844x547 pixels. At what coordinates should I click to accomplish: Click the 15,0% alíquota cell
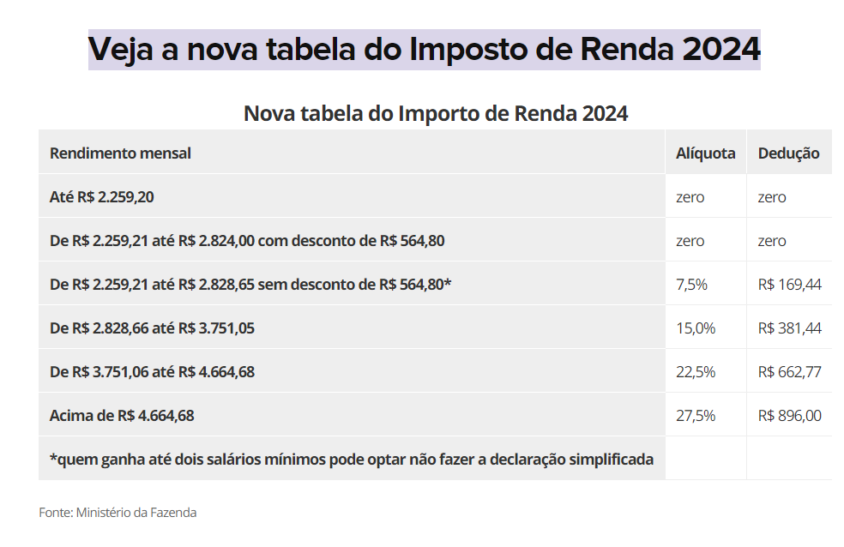pyautogui.click(x=695, y=328)
